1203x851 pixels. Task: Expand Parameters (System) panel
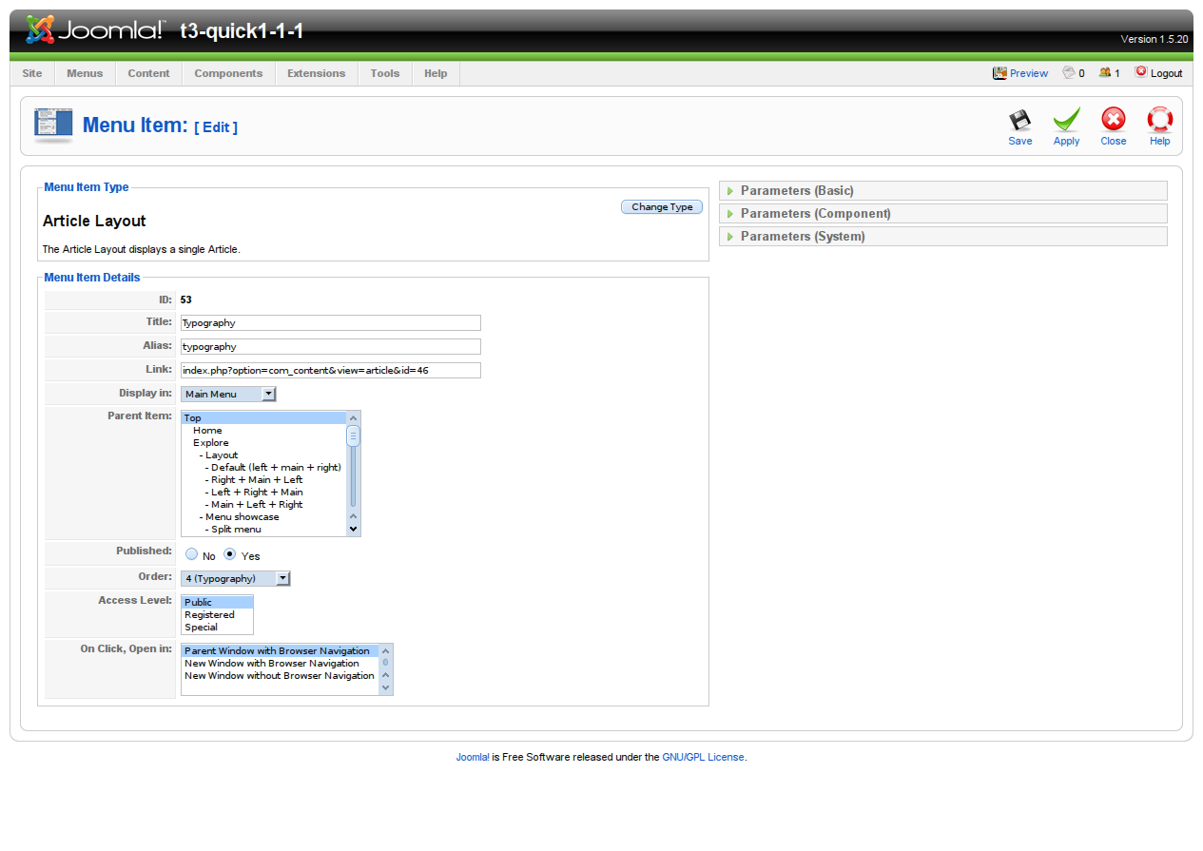943,237
